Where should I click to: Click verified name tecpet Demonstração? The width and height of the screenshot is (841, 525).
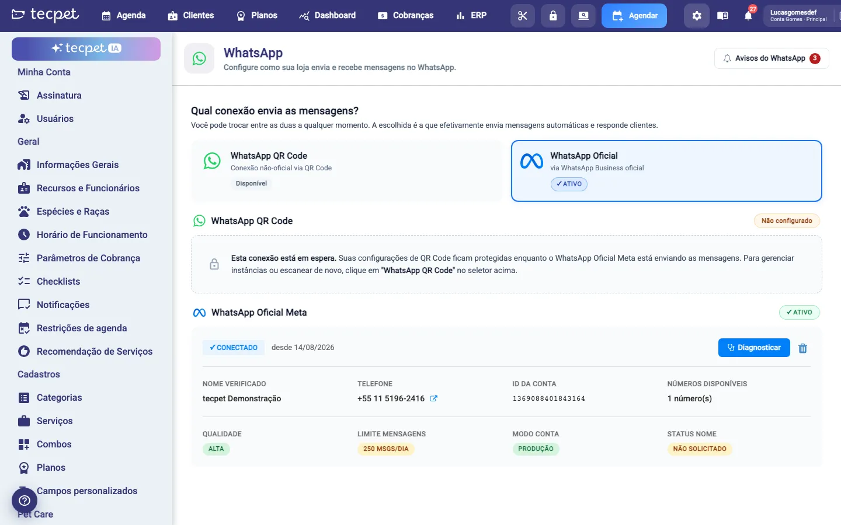pos(242,398)
